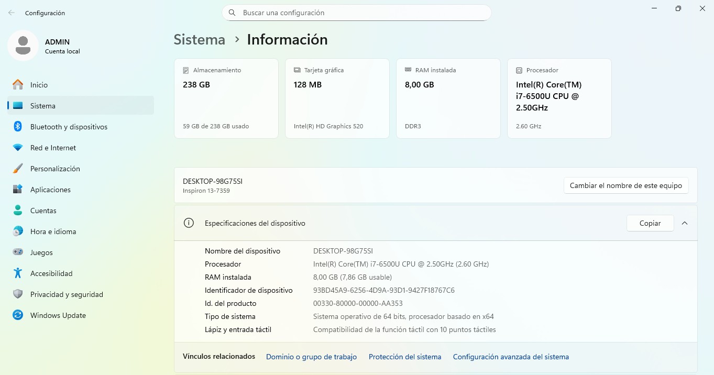Go to Hora e idioma settings
The height and width of the screenshot is (375, 714).
tap(53, 231)
